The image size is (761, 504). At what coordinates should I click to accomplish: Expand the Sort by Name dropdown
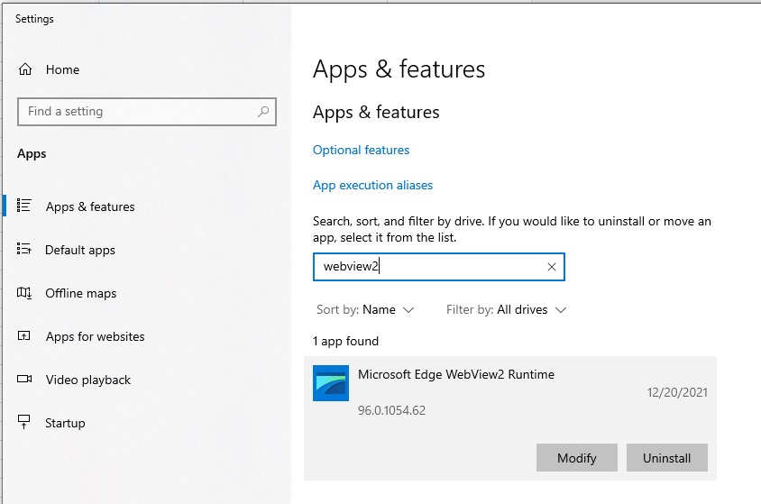pos(365,309)
